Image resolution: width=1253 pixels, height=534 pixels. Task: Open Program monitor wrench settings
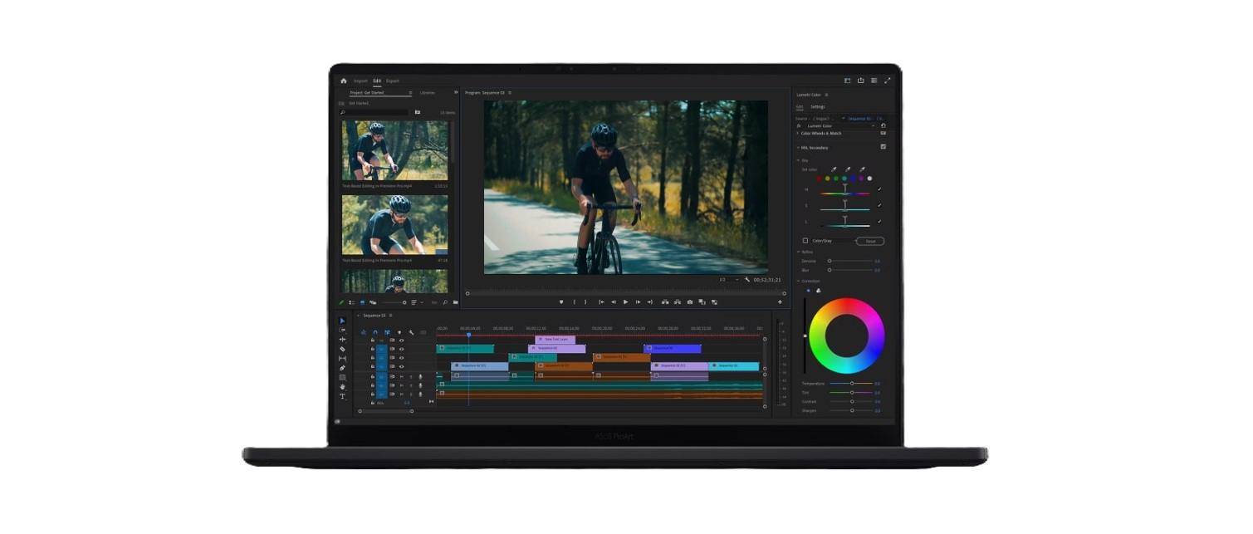(747, 280)
